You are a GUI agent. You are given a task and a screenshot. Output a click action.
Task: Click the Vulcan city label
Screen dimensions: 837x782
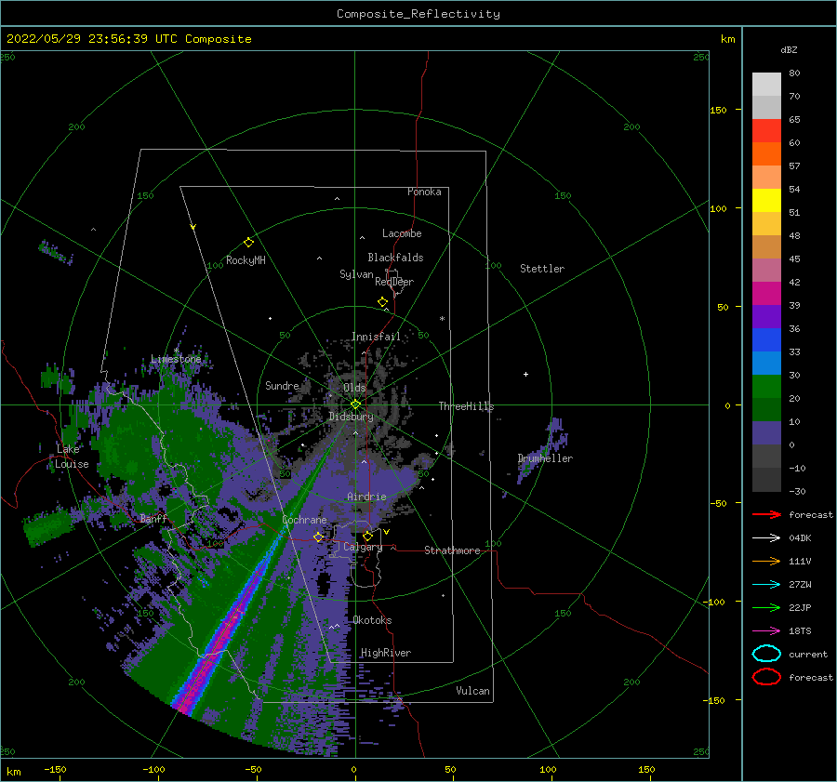[x=473, y=691]
